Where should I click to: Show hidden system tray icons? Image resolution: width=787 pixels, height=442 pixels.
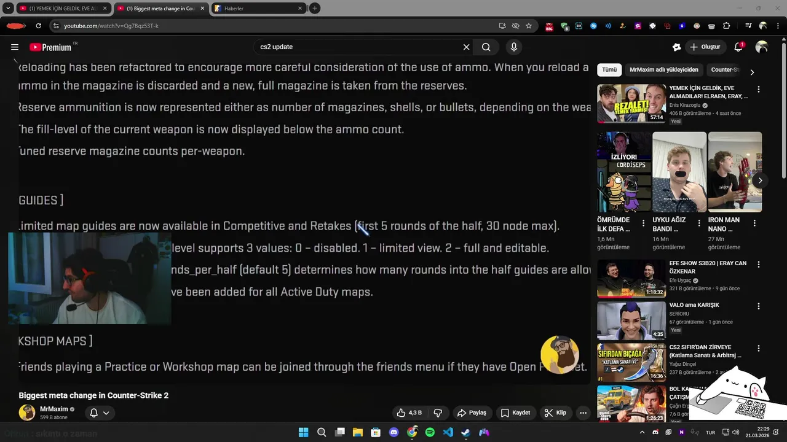tap(642, 432)
